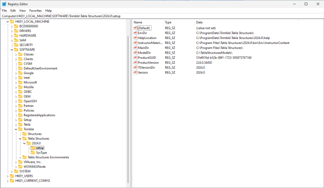
Task: Select the SECURITY key
Action: (x=26, y=45)
